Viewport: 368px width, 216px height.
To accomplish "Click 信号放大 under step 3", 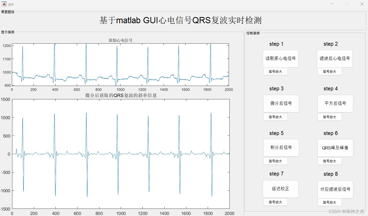I will pyautogui.click(x=275, y=117).
